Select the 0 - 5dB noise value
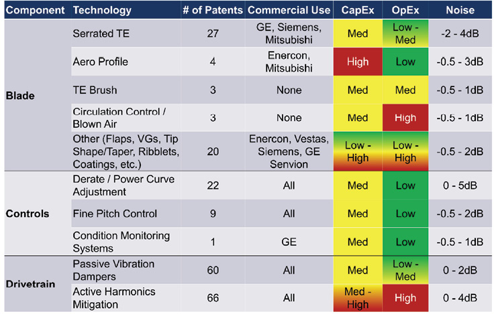Viewport: 496px width, 314px height. [460, 185]
